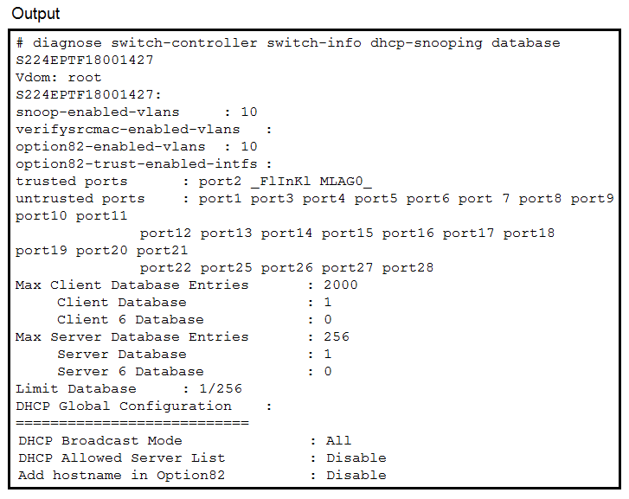Viewport: 629px width, 499px height.
Task: Click the option82-trust-enabled-intfs line
Action: pyautogui.click(x=137, y=163)
